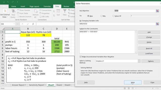Select yellow cell C2 containing 78

coord(44,35)
